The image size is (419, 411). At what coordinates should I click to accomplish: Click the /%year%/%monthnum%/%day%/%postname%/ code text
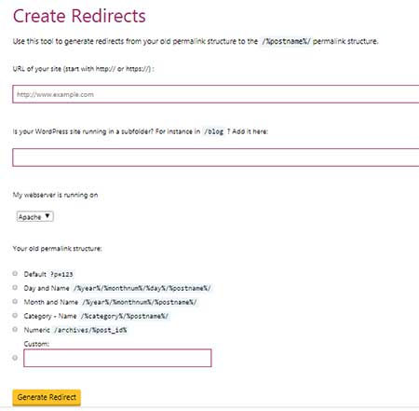(142, 288)
